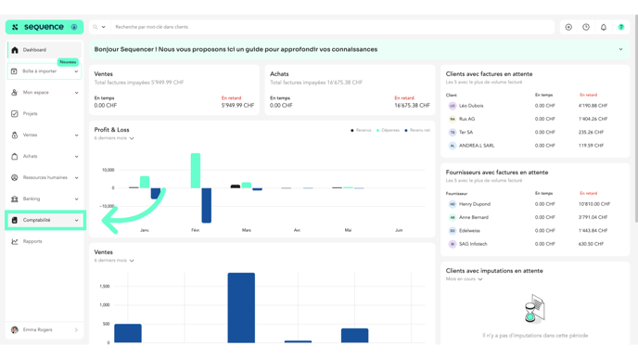Expand Ressources humaines sidebar menu
The image size is (638, 359).
coord(44,177)
